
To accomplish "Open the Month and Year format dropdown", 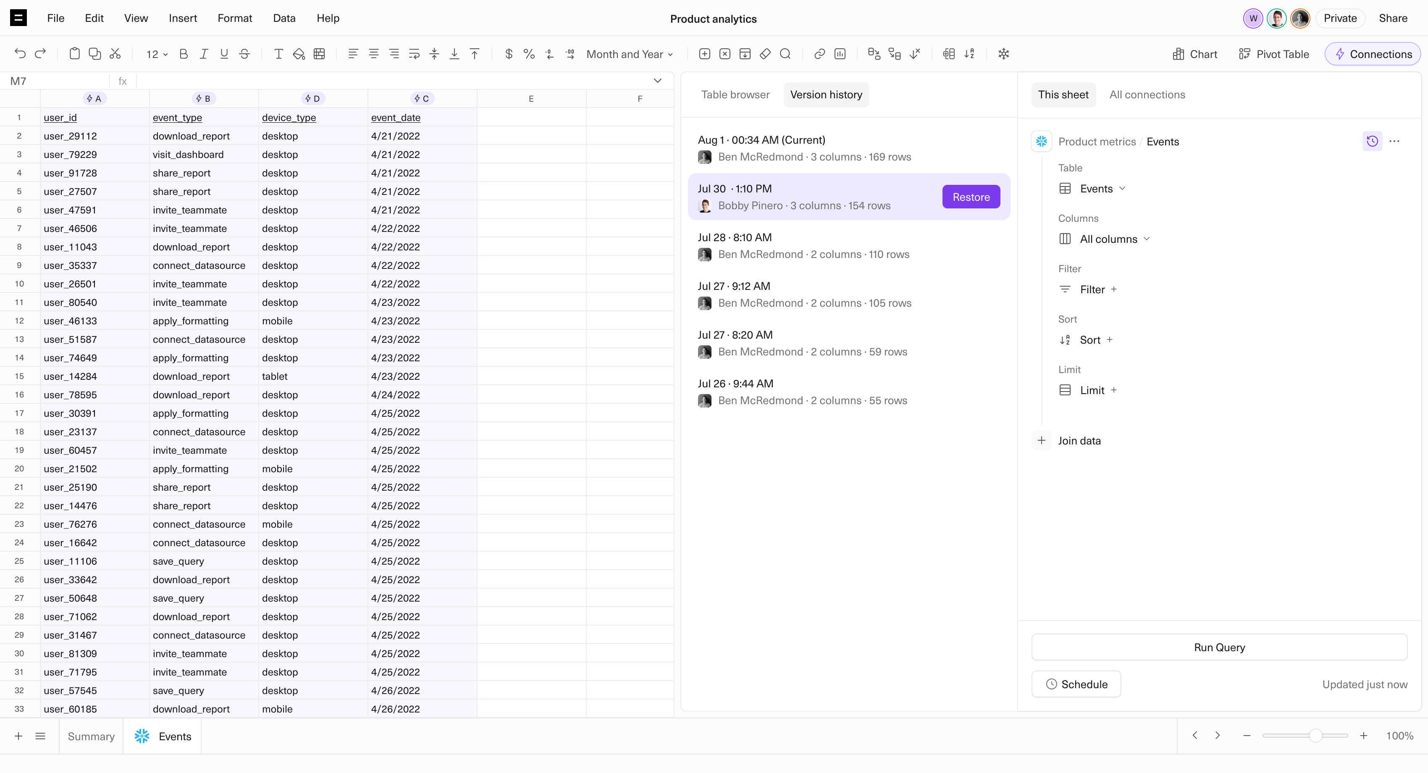I will pyautogui.click(x=629, y=54).
